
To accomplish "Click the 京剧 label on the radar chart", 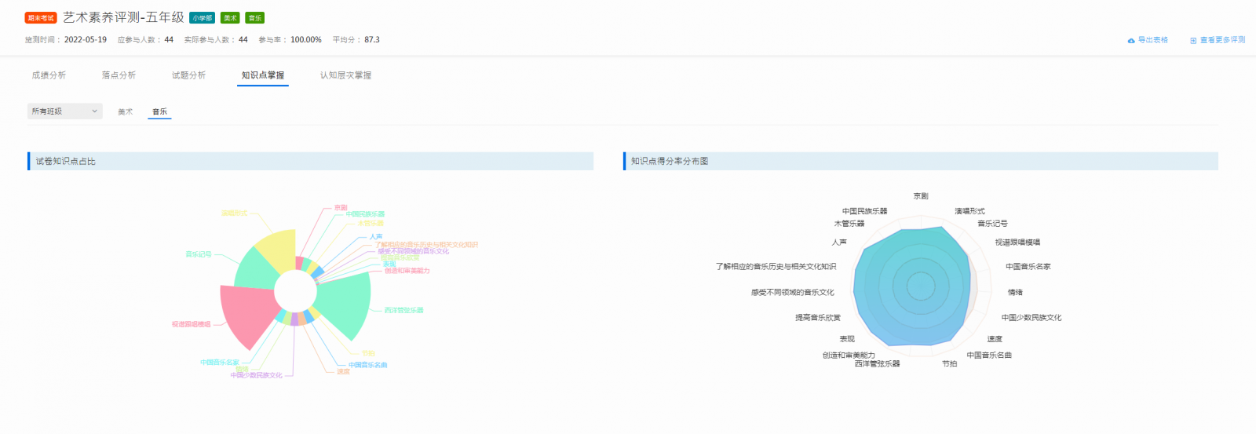I will point(921,196).
